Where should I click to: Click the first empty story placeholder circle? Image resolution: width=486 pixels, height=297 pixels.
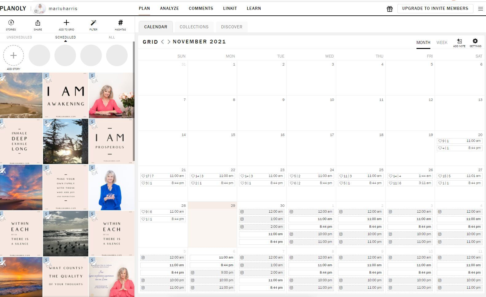click(x=39, y=55)
